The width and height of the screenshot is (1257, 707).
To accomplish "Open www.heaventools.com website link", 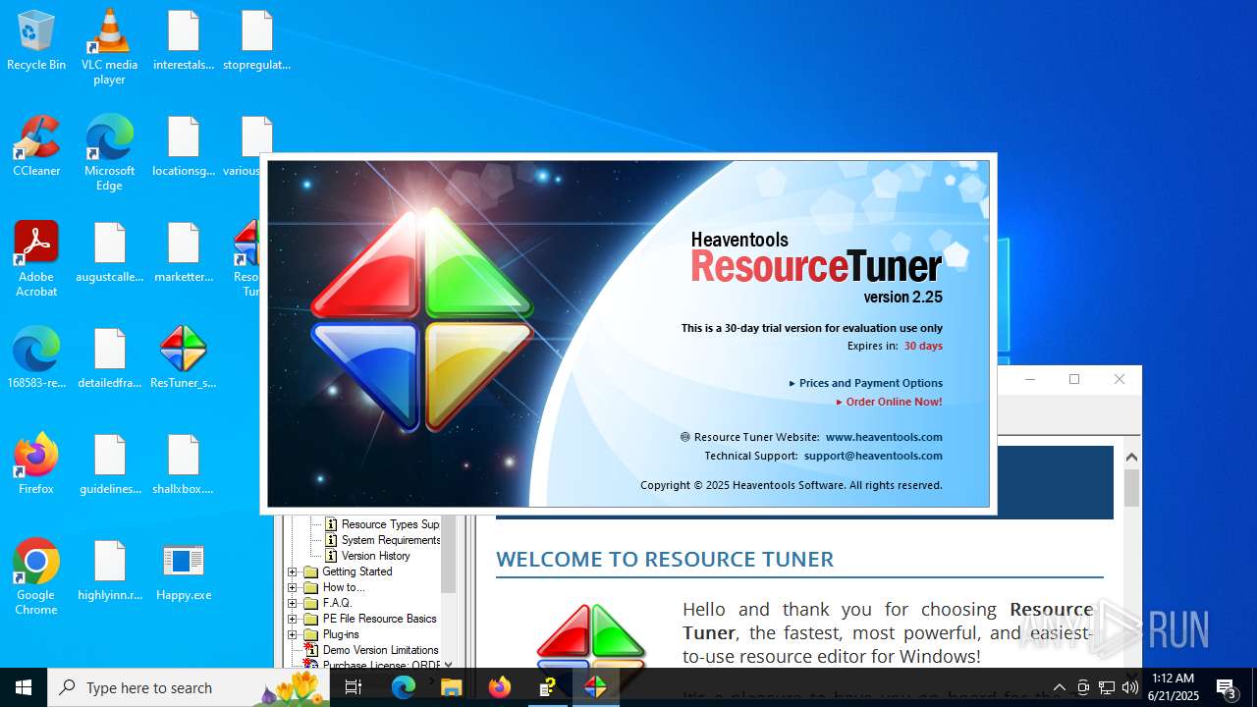I will [x=884, y=437].
